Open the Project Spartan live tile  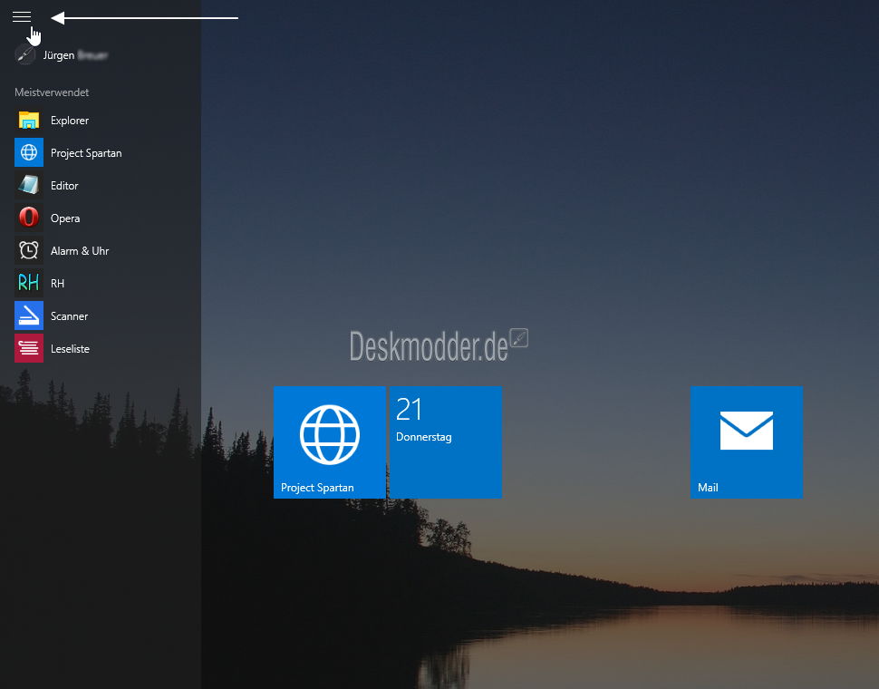330,442
